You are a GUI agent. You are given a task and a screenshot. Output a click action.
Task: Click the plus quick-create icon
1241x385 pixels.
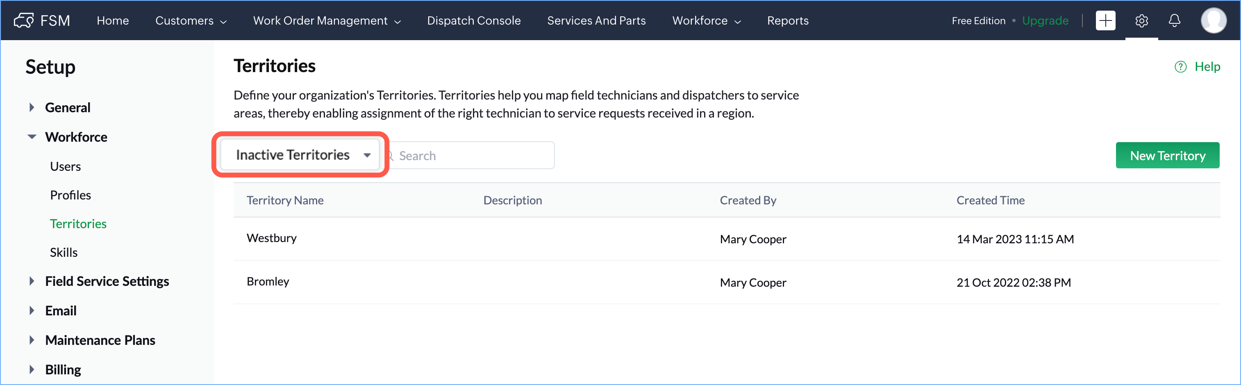pyautogui.click(x=1105, y=21)
